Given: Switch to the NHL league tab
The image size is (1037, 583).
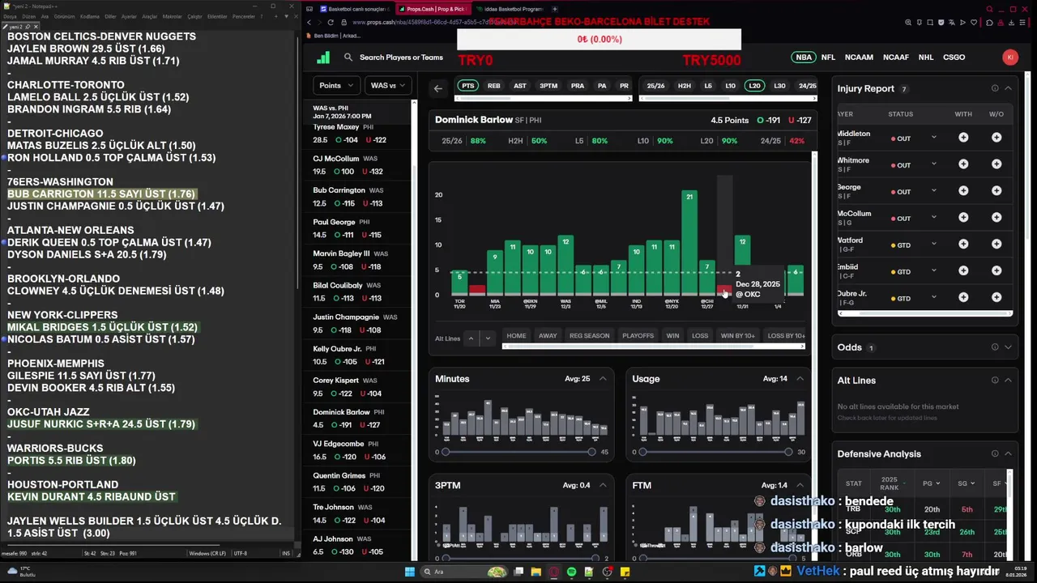Looking at the screenshot, I should coord(926,57).
